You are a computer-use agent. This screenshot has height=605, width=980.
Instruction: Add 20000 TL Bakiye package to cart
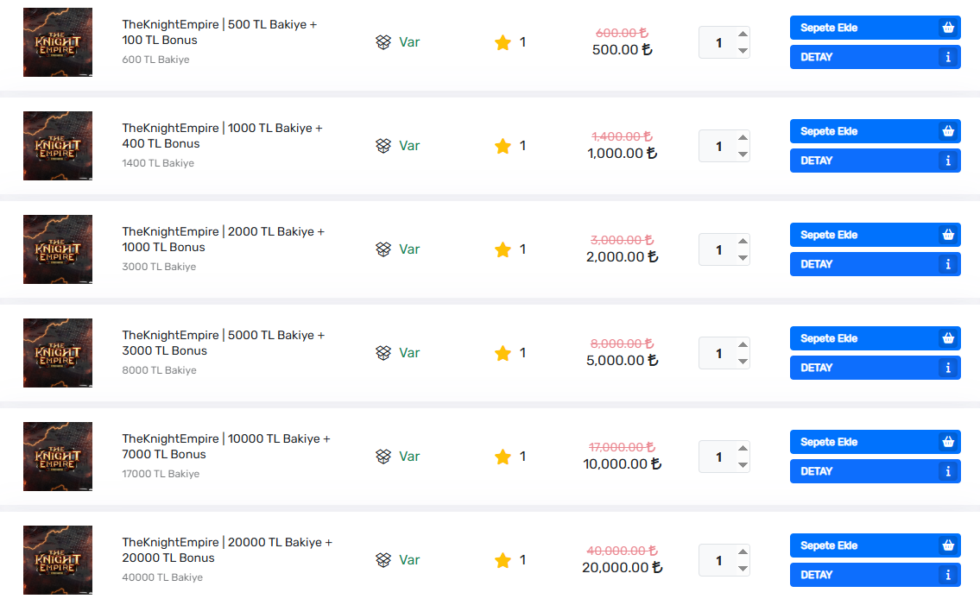pos(875,545)
